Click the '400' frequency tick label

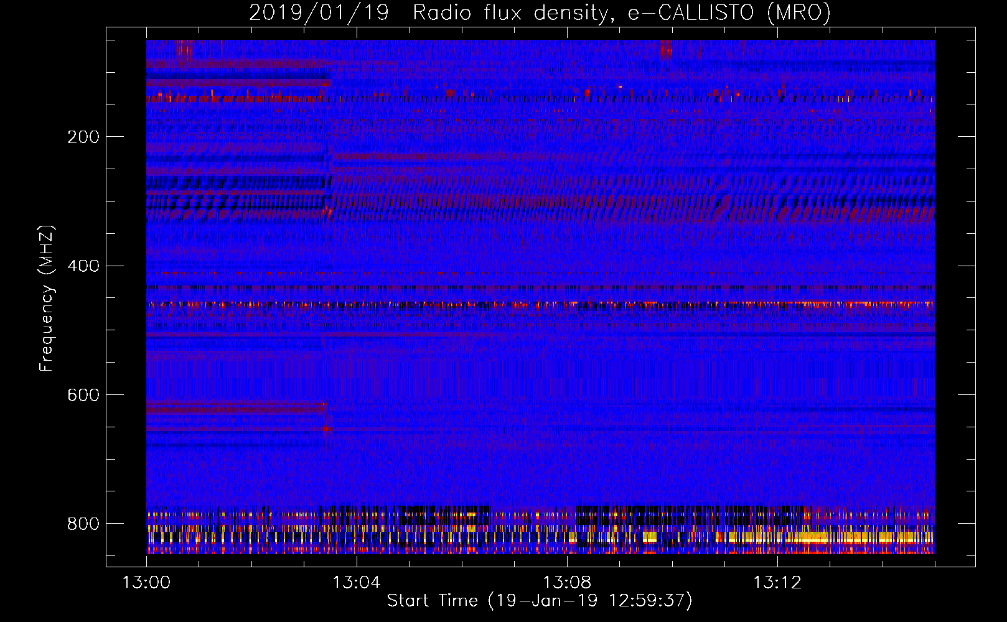(x=83, y=266)
